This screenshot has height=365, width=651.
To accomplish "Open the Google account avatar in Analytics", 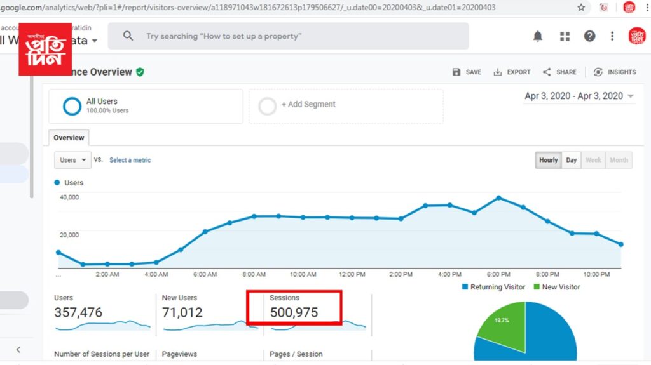I will 636,36.
